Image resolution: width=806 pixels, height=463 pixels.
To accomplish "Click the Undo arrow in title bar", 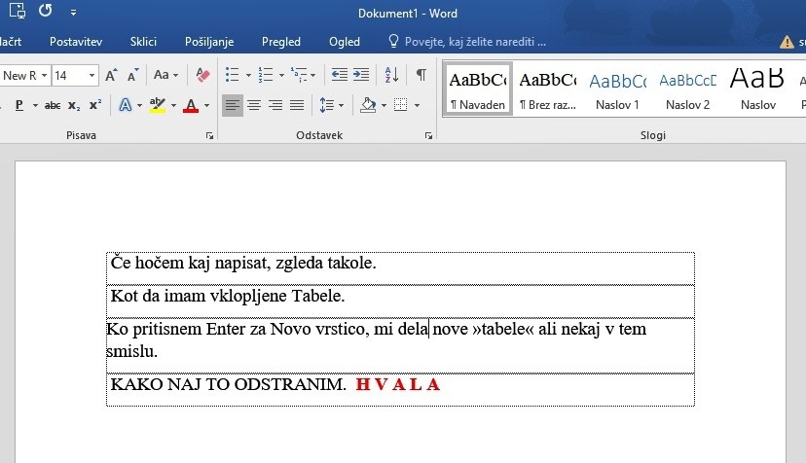I will [x=45, y=12].
